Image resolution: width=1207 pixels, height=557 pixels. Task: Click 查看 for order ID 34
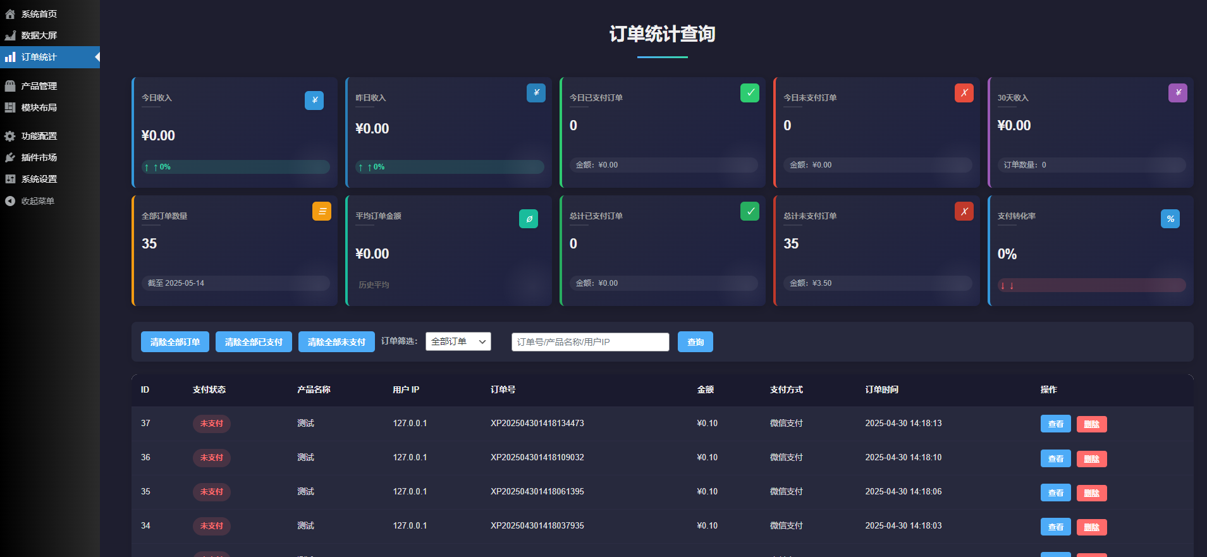[1056, 527]
